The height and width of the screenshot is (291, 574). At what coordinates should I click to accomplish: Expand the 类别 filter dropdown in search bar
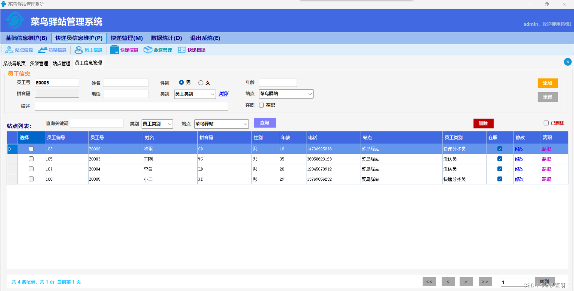tap(170, 124)
